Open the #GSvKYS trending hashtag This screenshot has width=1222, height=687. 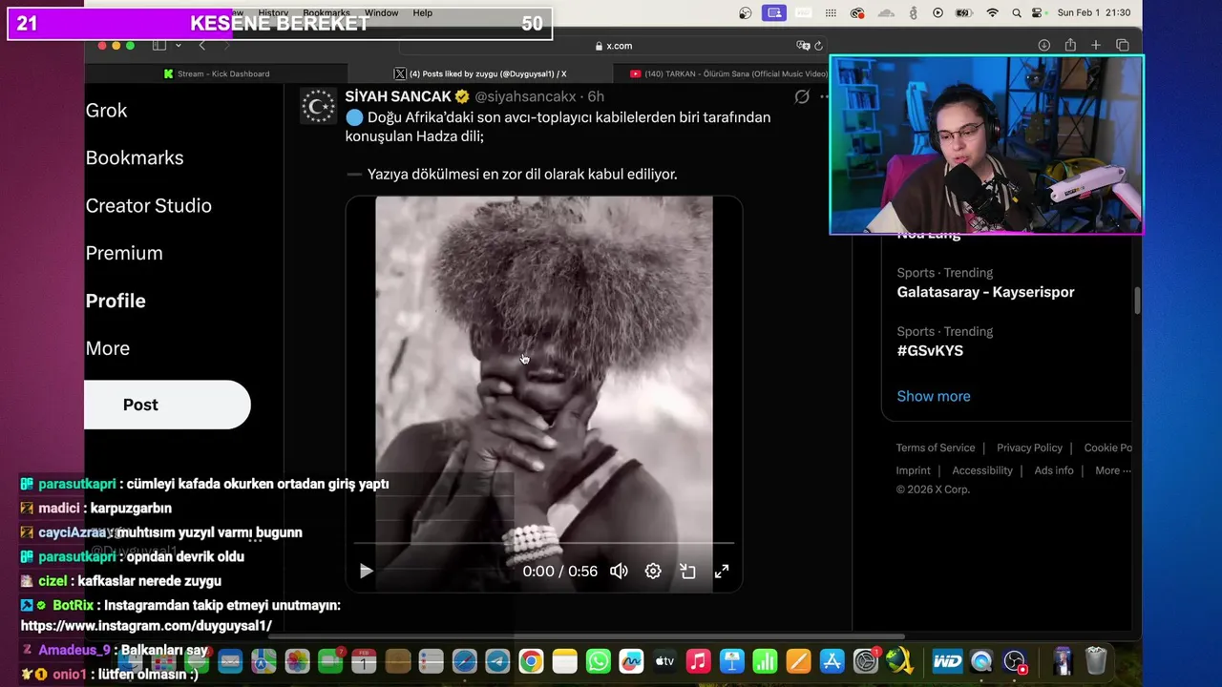coord(930,350)
